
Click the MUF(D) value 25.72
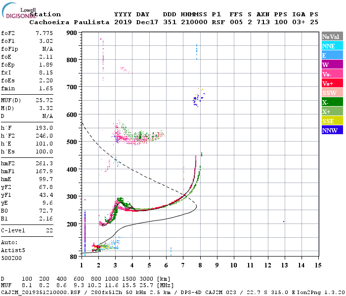[x=44, y=100]
